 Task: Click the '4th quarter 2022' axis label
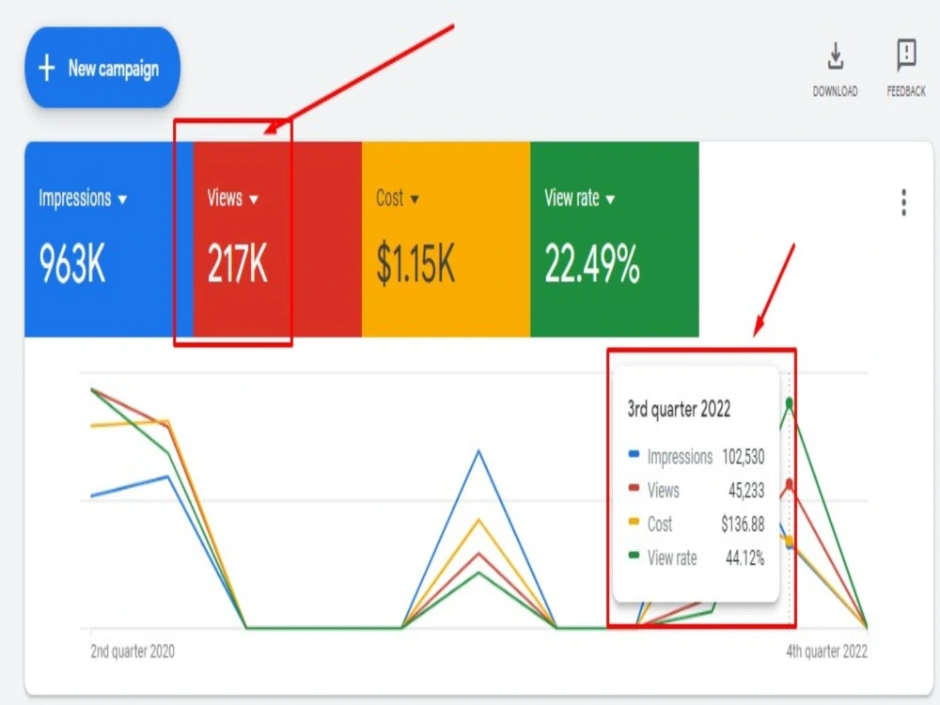(x=826, y=651)
